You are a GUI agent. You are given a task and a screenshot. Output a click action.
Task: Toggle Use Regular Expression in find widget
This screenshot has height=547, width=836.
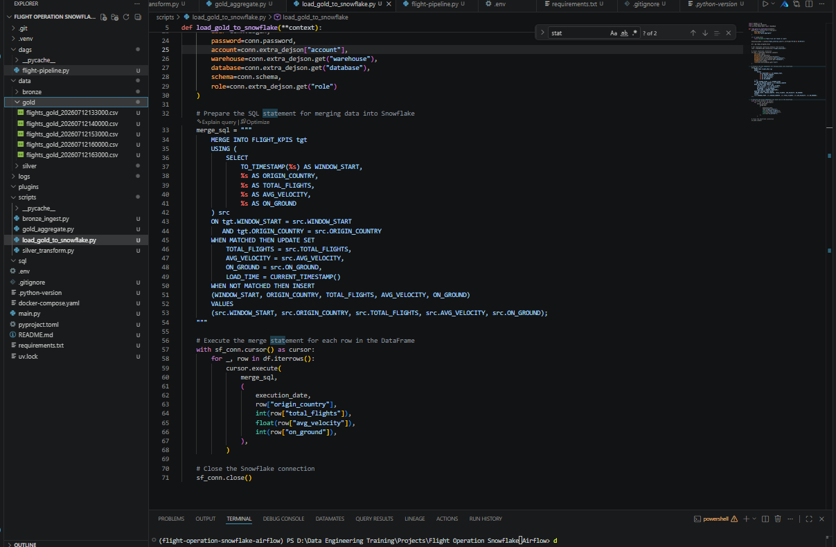point(634,33)
